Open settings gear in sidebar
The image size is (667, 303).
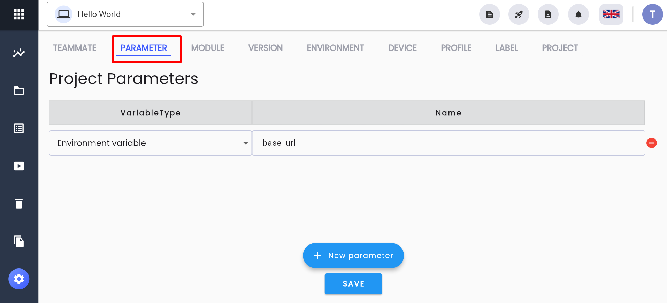19,279
